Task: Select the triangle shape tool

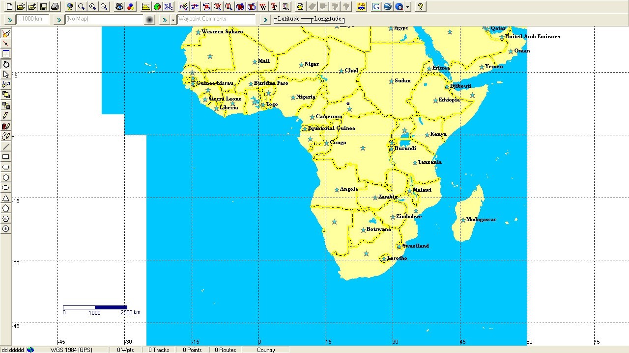Action: [x=6, y=198]
